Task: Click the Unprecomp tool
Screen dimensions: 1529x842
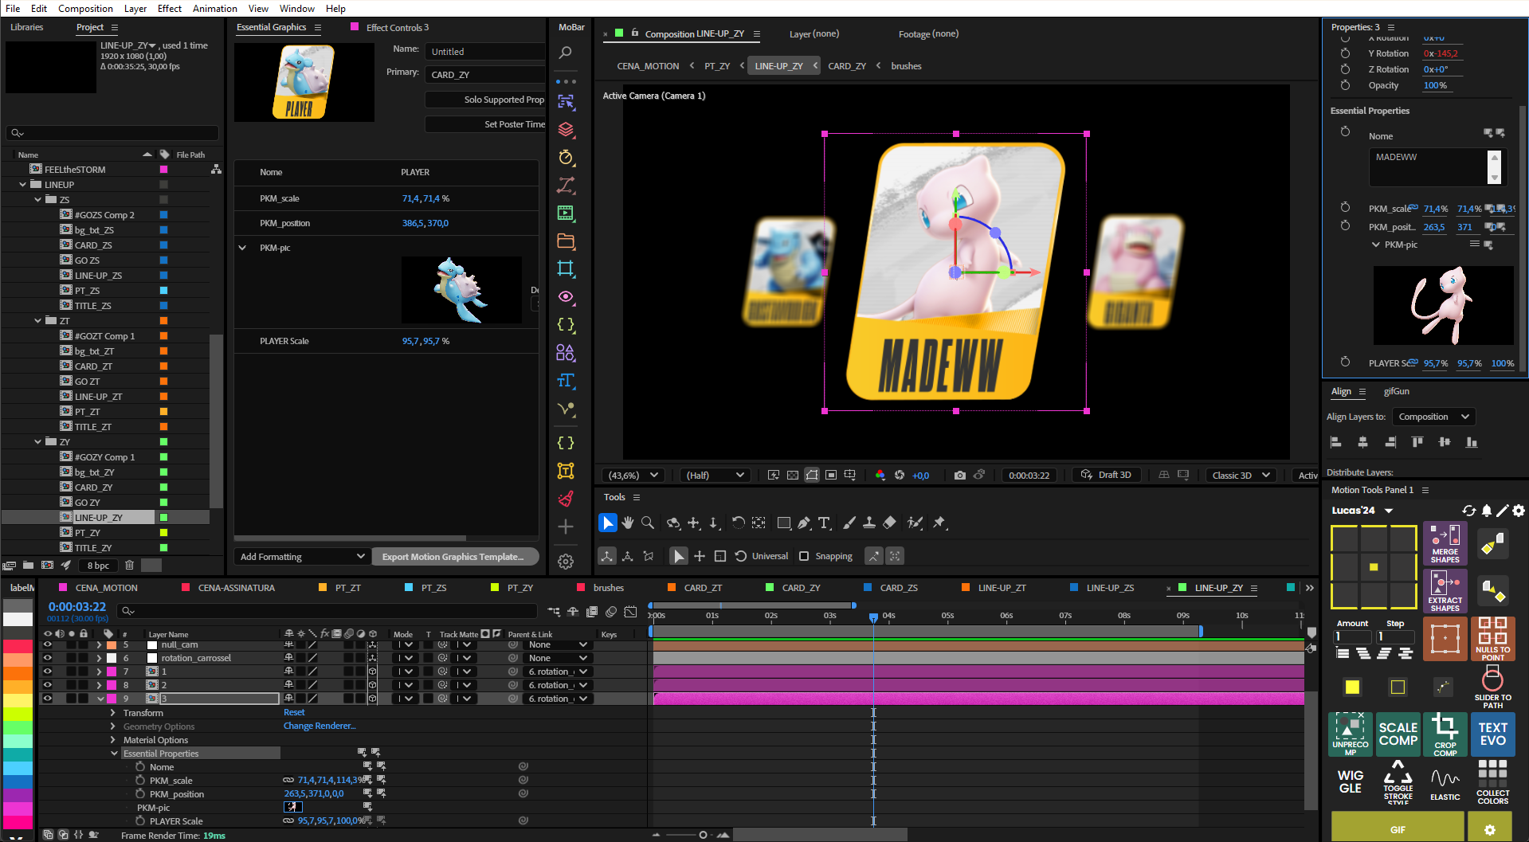Action: coord(1351,734)
